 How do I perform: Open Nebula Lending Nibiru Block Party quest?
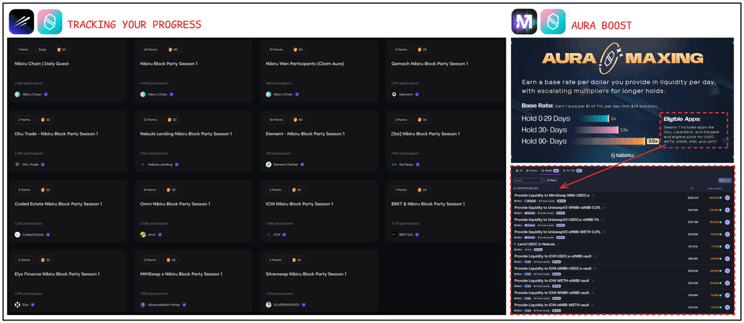click(x=193, y=141)
